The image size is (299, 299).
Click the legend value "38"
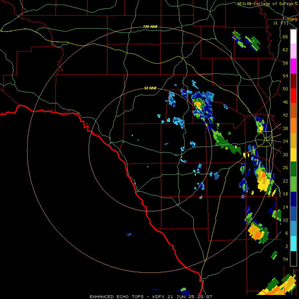(x=285, y=129)
